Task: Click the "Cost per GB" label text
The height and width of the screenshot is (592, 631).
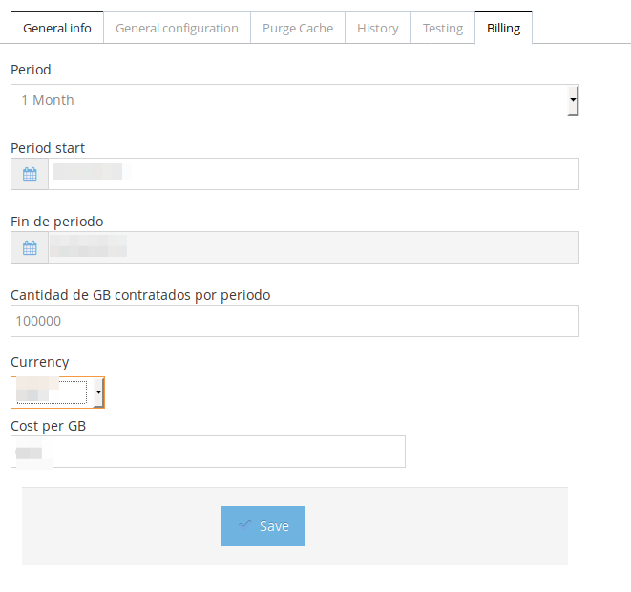Action: pos(48,426)
